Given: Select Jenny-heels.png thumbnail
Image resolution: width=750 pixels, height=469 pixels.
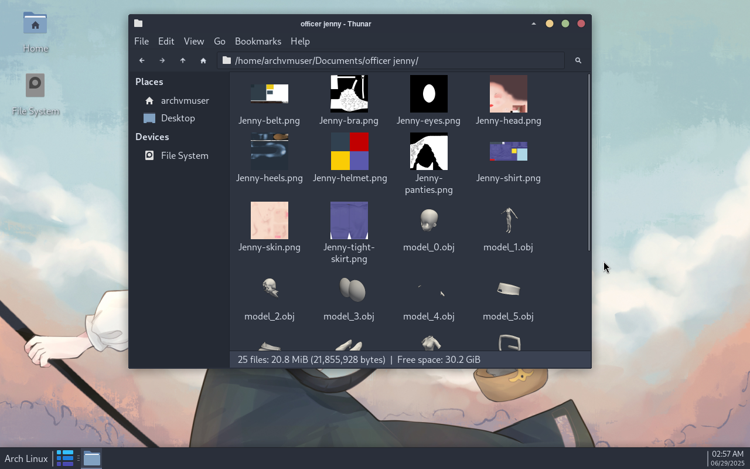Looking at the screenshot, I should [x=270, y=151].
